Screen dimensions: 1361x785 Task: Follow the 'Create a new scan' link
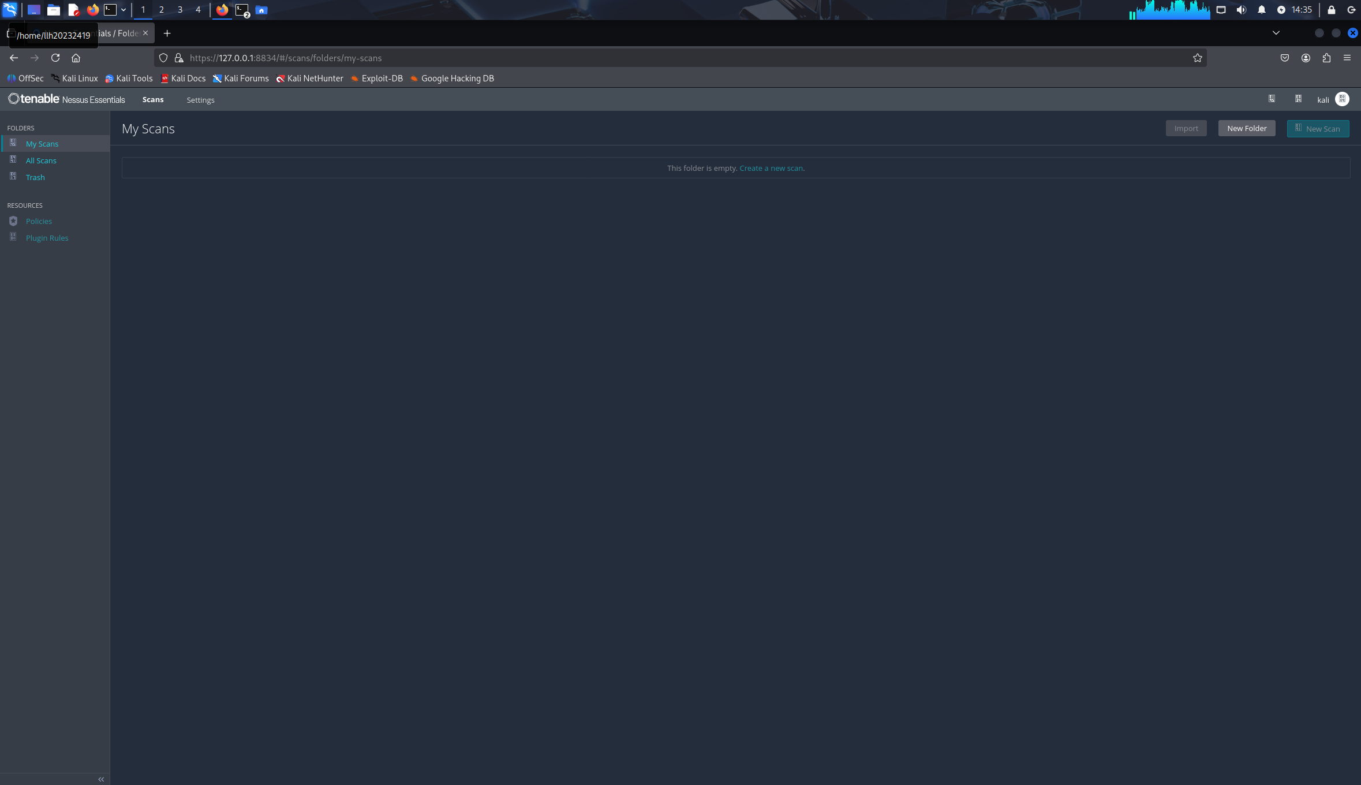(771, 168)
